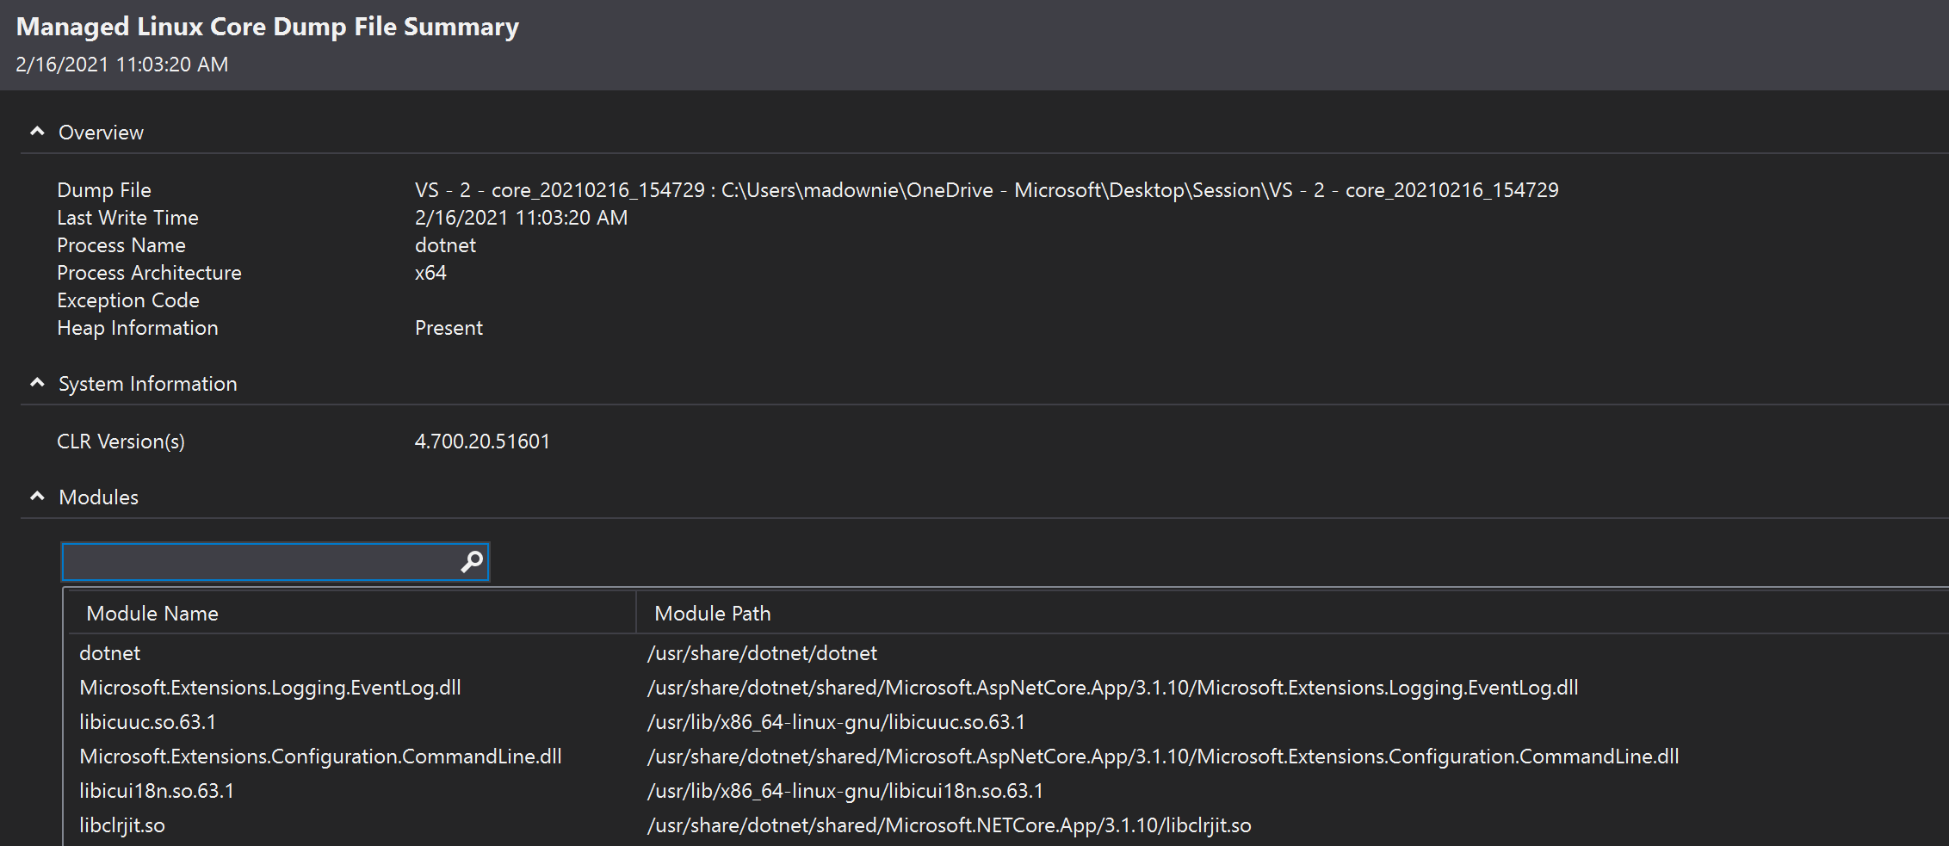The image size is (1949, 846).
Task: Select the libicui18n.so.63.1 module name
Action: (157, 791)
